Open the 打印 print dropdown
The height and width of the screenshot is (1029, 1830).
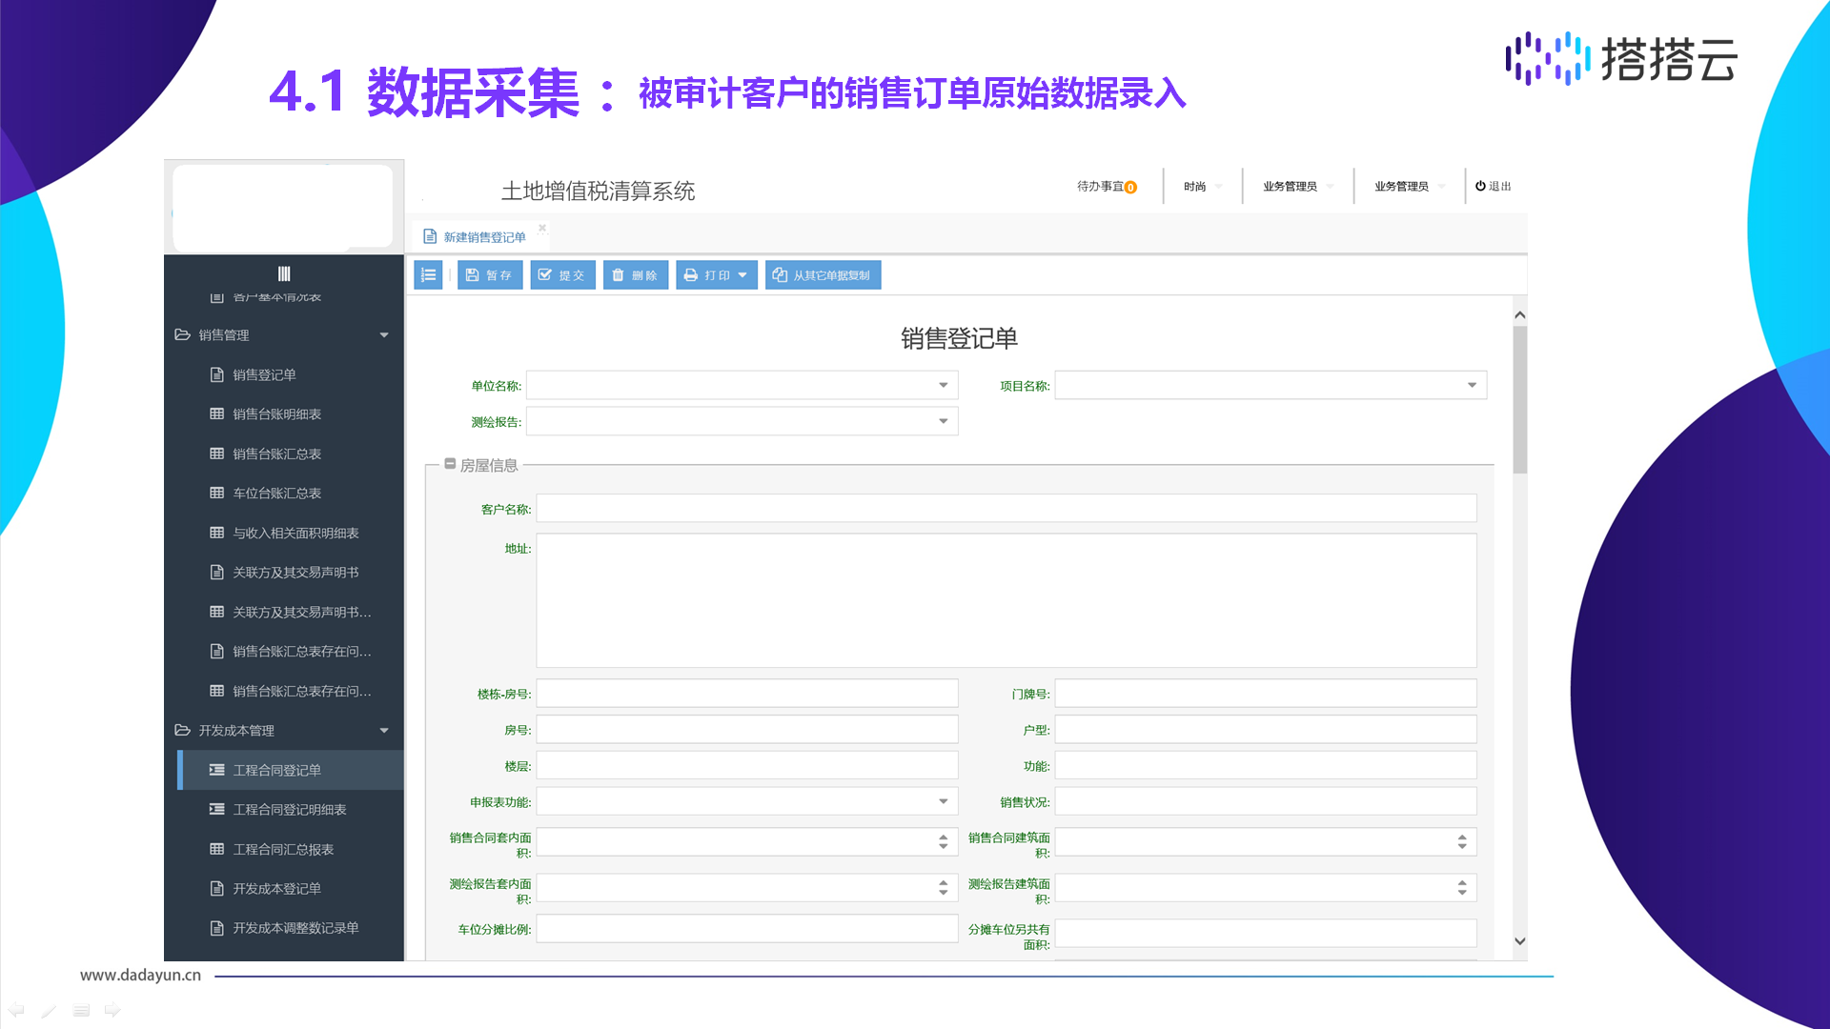[x=717, y=275]
